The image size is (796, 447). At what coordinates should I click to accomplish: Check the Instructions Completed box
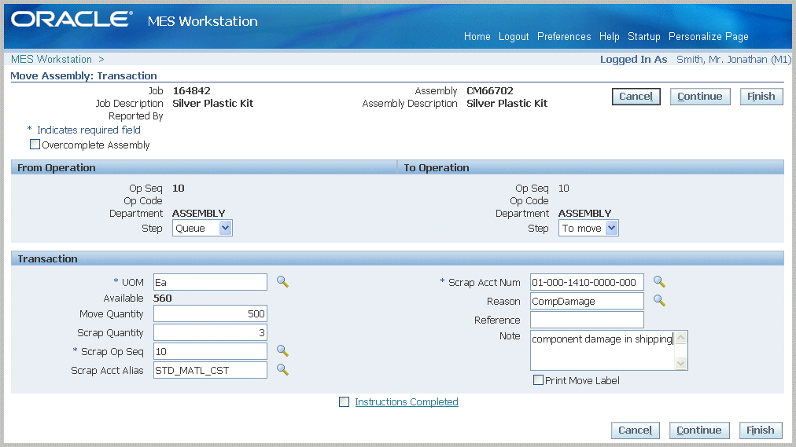345,402
